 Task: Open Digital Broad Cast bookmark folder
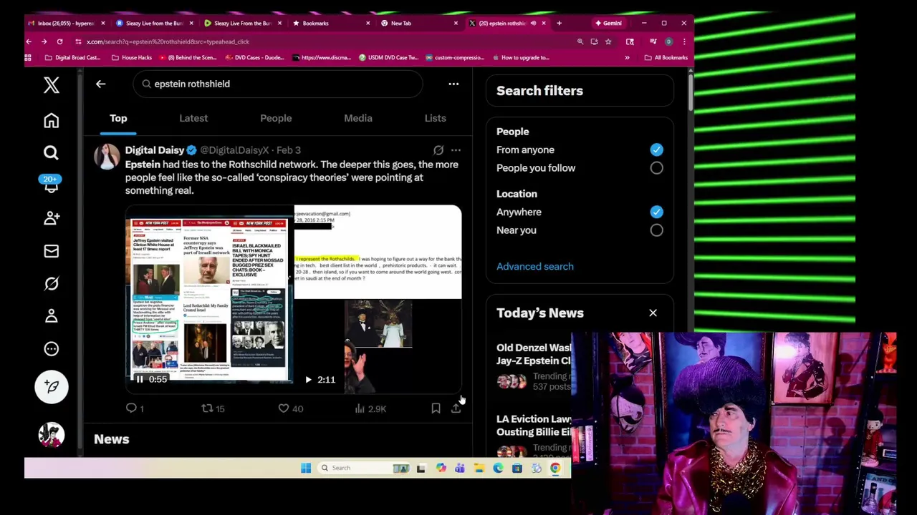pos(73,57)
